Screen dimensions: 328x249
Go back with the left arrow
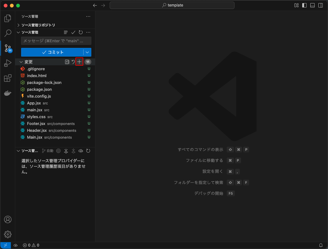click(95, 6)
